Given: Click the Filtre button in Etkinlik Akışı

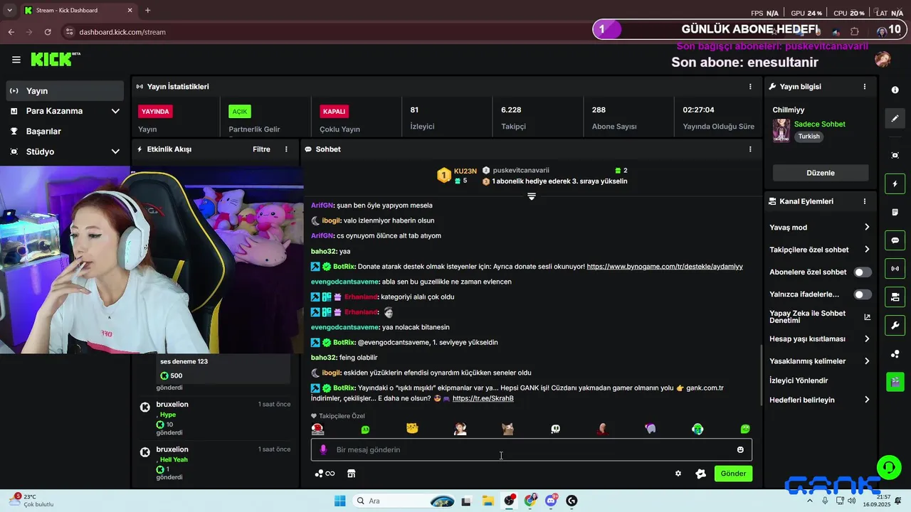Looking at the screenshot, I should (x=261, y=149).
